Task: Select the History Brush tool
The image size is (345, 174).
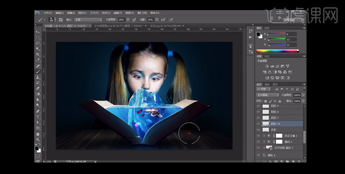Action: point(38,83)
